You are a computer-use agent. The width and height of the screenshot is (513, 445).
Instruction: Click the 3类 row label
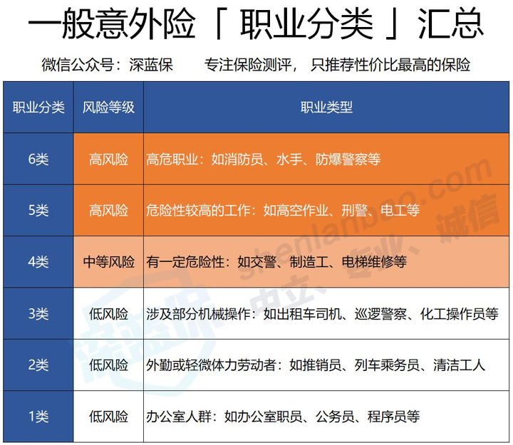coord(38,314)
